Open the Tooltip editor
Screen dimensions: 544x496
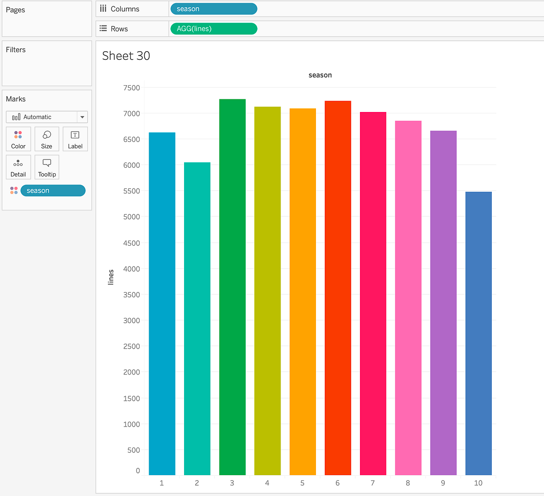tap(47, 167)
